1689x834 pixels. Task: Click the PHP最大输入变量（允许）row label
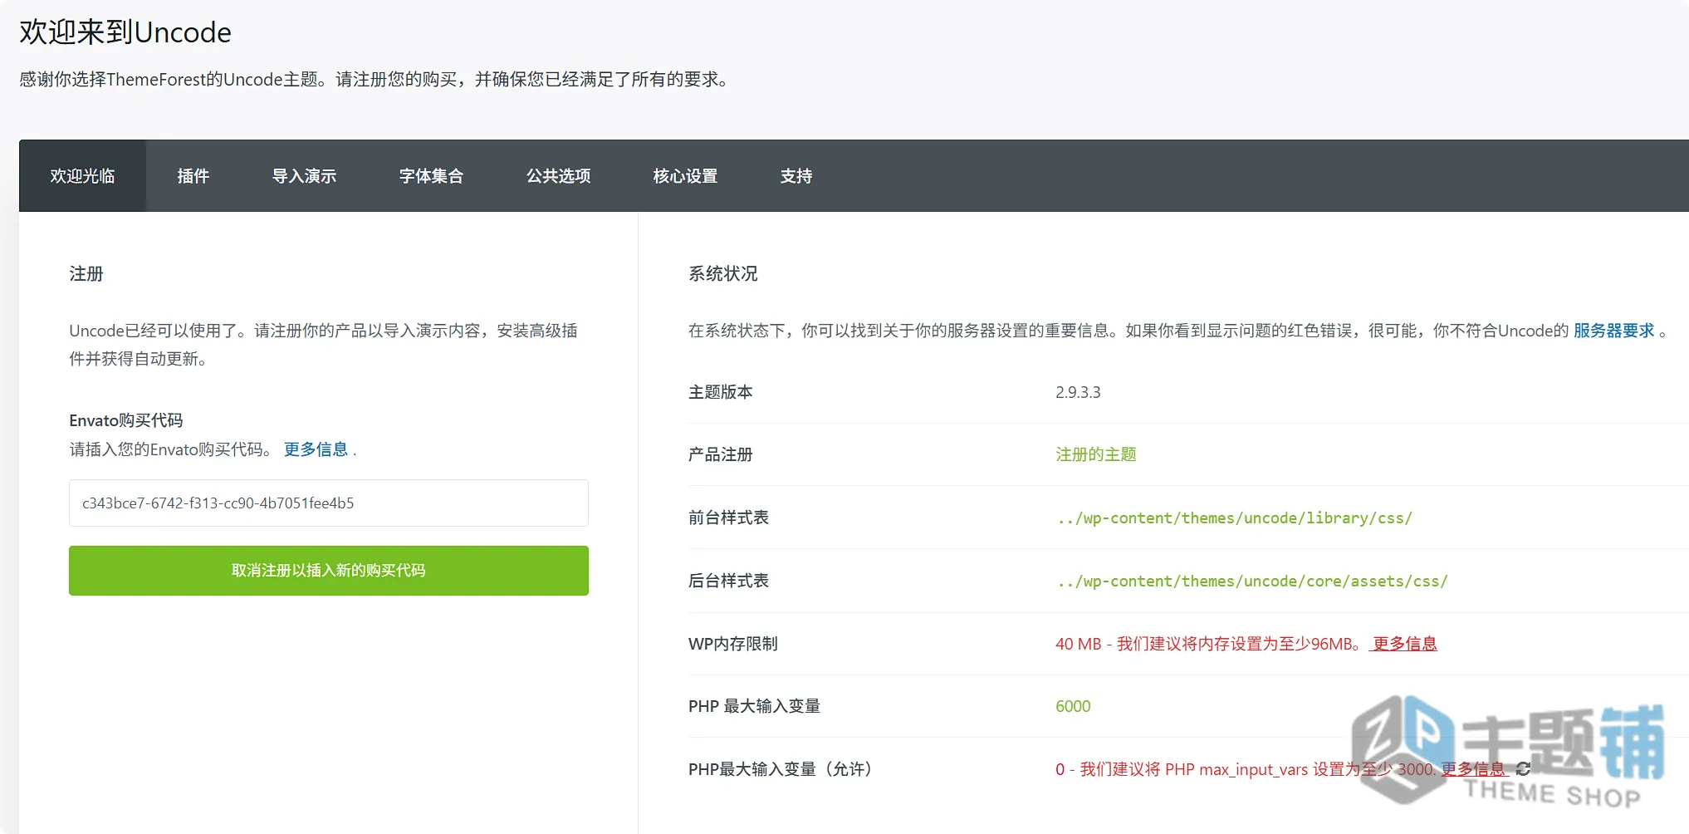tap(781, 769)
